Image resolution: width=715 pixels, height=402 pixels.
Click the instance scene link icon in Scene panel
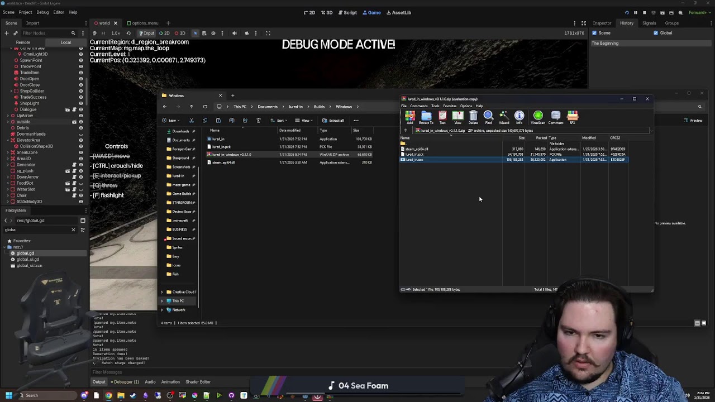point(15,33)
